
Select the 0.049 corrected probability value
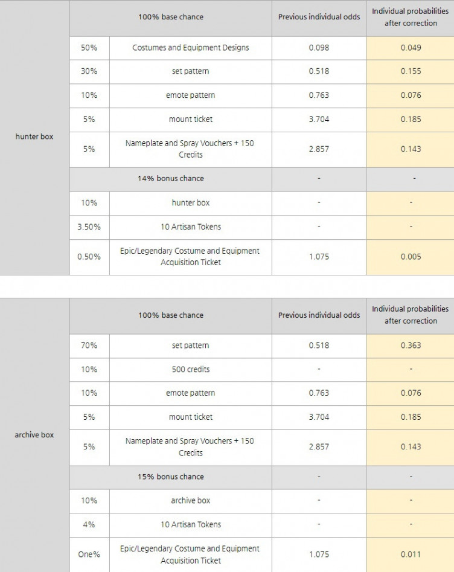point(411,48)
